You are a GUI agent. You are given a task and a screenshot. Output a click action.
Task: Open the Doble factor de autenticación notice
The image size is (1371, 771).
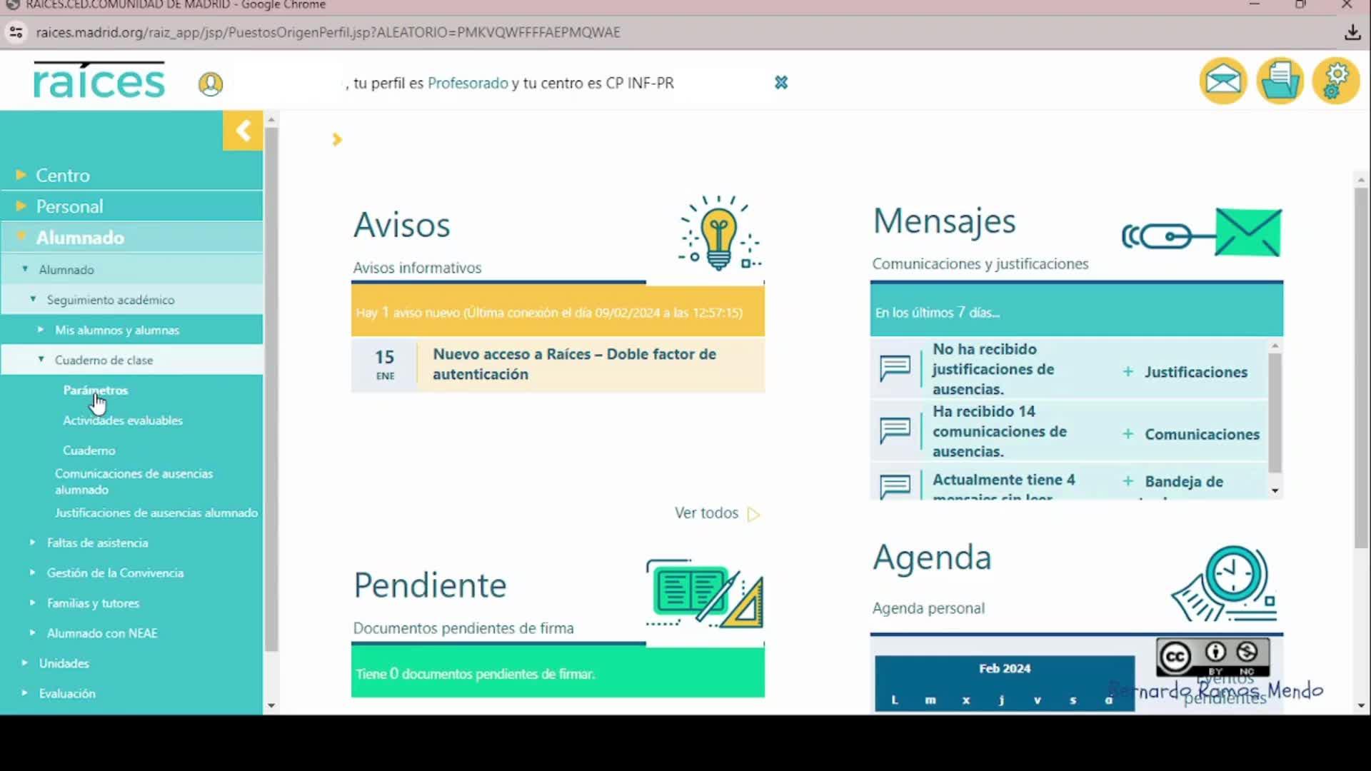[x=574, y=364]
